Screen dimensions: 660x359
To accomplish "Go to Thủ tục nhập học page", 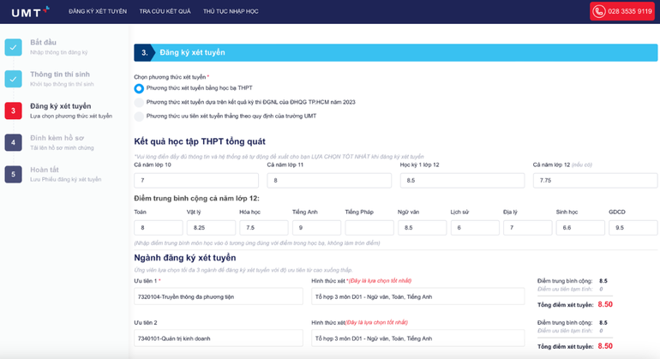I will [231, 12].
